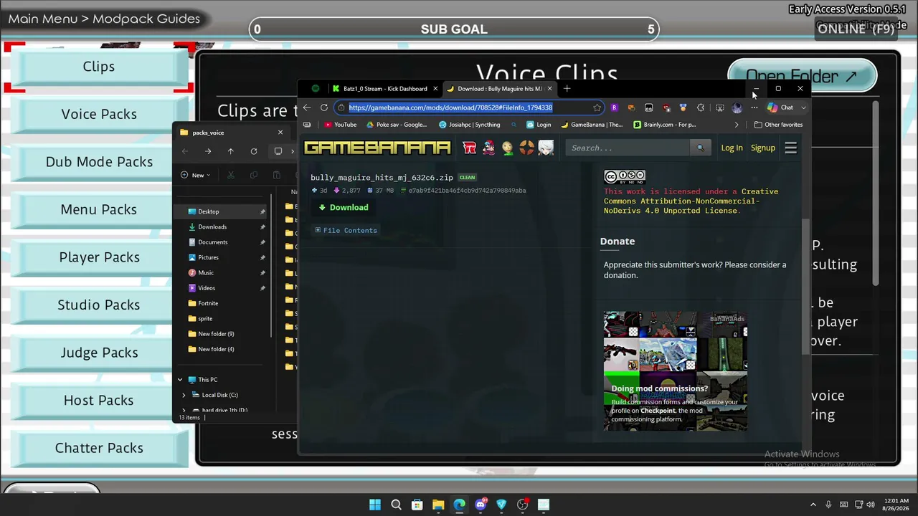Go up one folder in File Explorer
Screen dimensions: 918x516
pos(231,151)
